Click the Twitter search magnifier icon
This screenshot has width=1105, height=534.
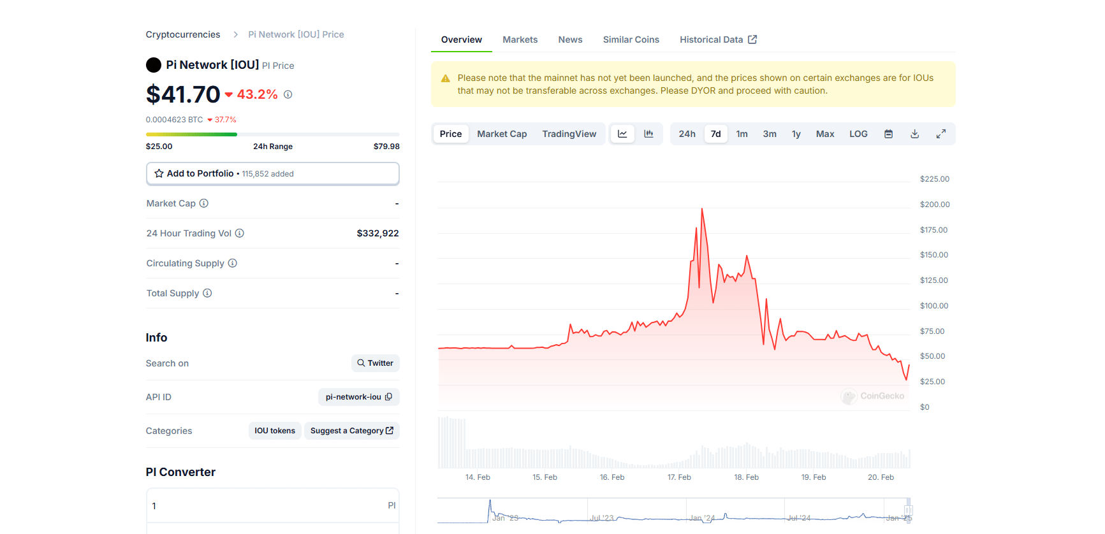click(x=361, y=363)
